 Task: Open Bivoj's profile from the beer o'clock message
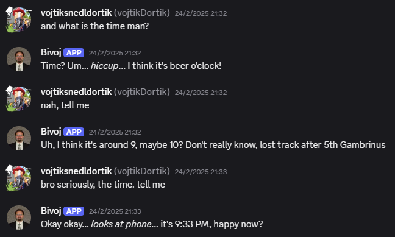(51, 52)
